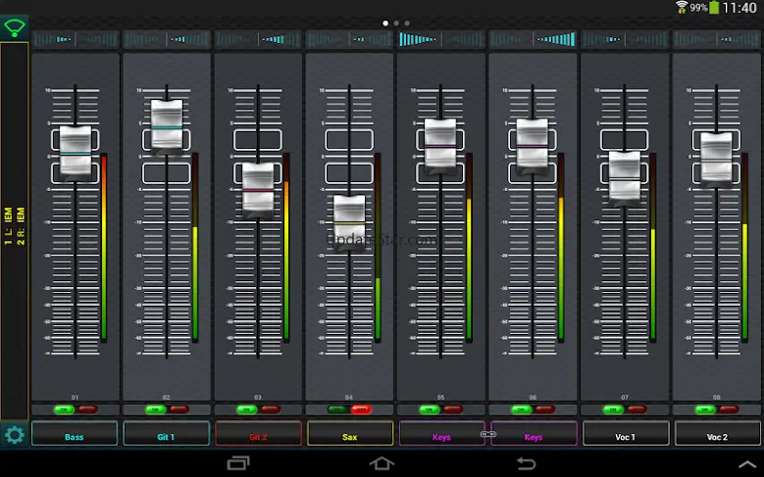This screenshot has width=764, height=477.
Task: Toggle the Sax channel mute switch
Action: click(x=361, y=409)
